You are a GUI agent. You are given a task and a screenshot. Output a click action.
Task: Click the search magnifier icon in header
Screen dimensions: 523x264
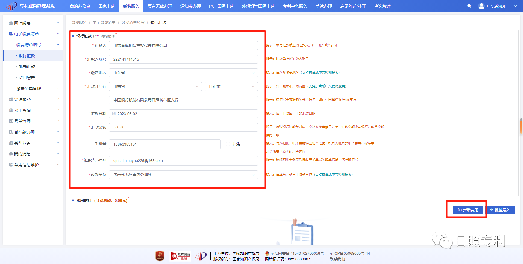point(469,6)
